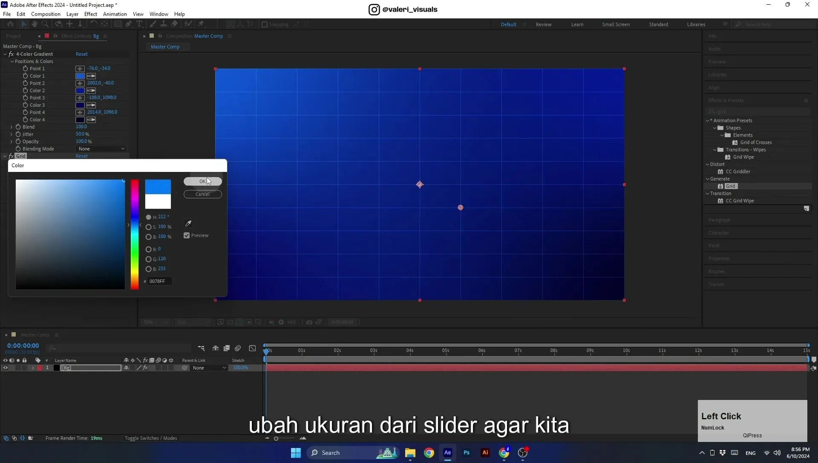The height and width of the screenshot is (463, 818).
Task: Pick a color with the dialog eyedropper
Action: click(x=188, y=223)
